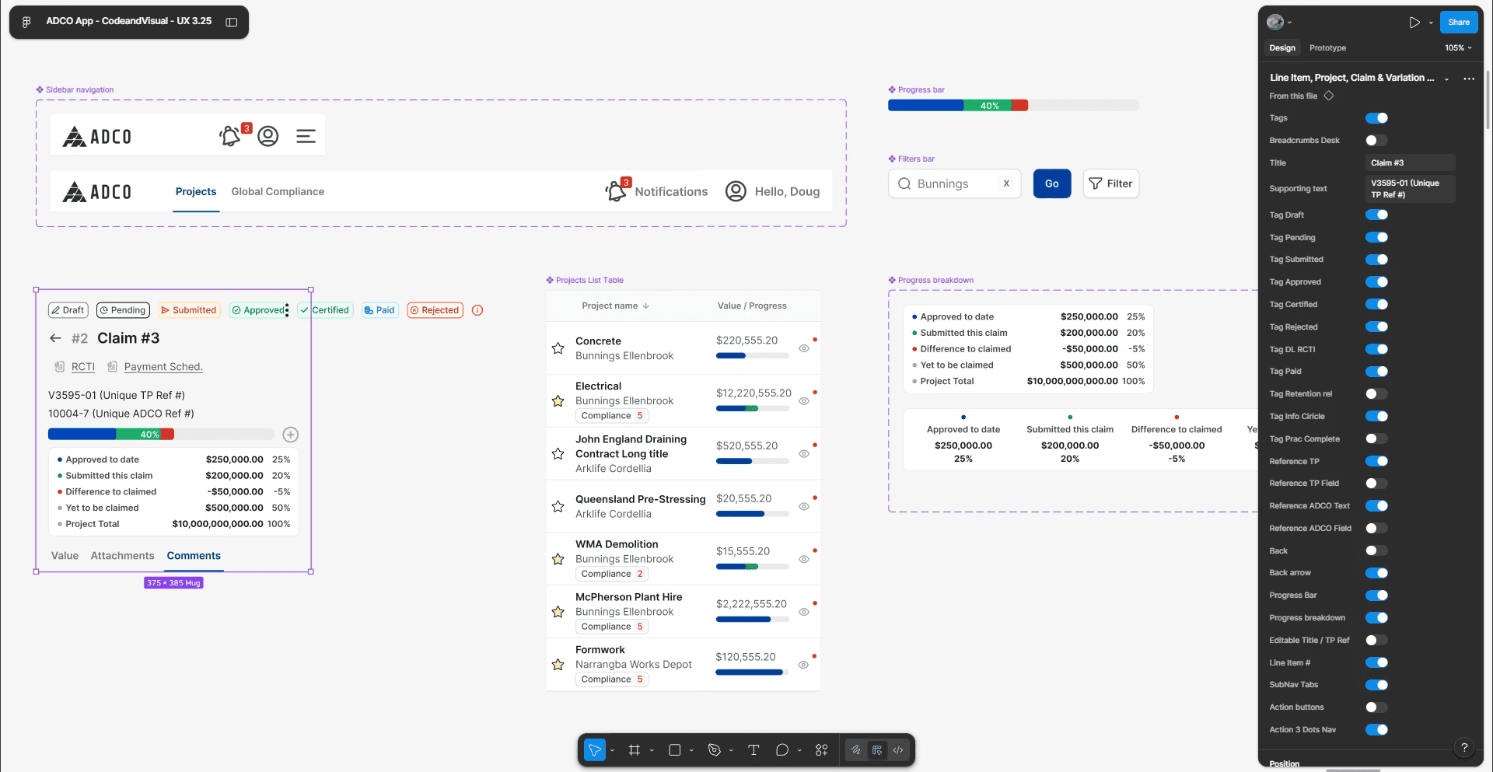Select the Design tab in right panel
This screenshot has width=1493, height=772.
(x=1282, y=48)
